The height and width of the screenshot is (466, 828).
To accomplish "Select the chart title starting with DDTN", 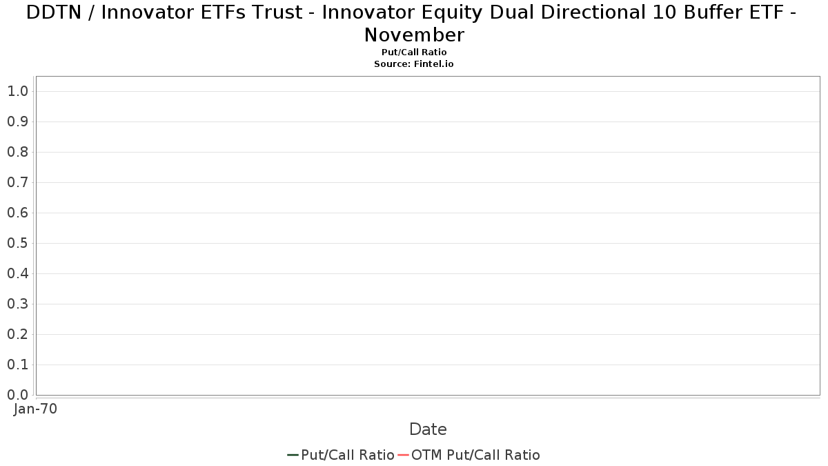I will 414,23.
